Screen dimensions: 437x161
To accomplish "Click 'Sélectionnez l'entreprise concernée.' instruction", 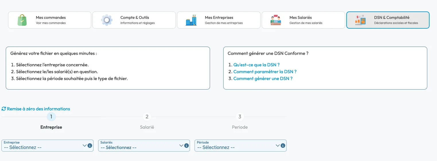I will coord(52,65).
